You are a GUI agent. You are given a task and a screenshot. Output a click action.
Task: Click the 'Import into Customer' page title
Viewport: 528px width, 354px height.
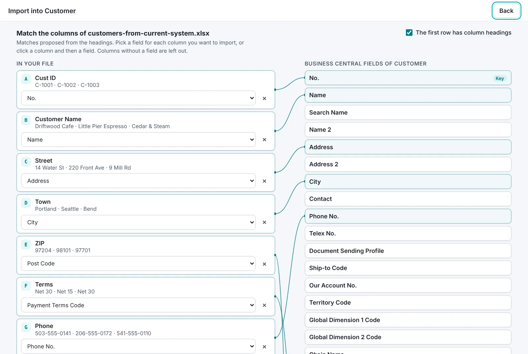pos(42,11)
